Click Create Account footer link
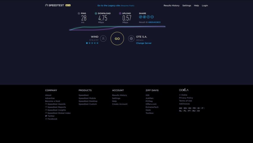 [120, 104]
